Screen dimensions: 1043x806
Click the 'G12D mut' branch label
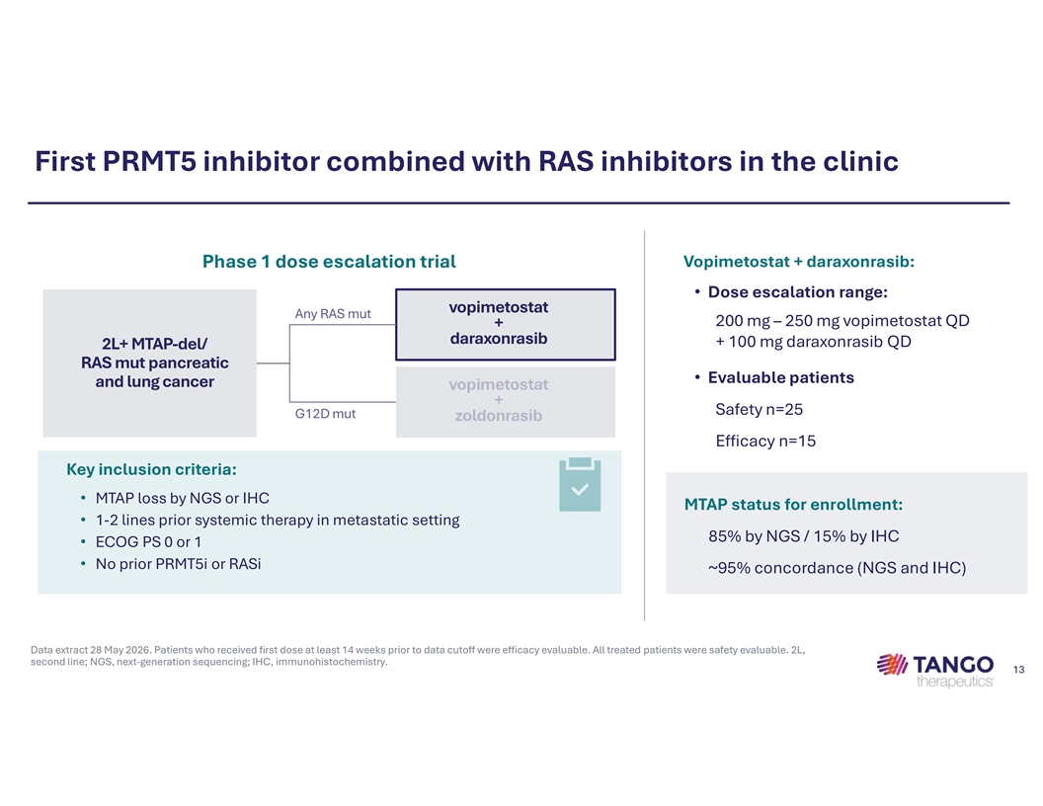tap(325, 414)
